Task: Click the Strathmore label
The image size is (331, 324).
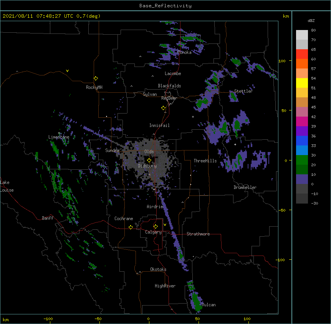Action: pos(198,234)
